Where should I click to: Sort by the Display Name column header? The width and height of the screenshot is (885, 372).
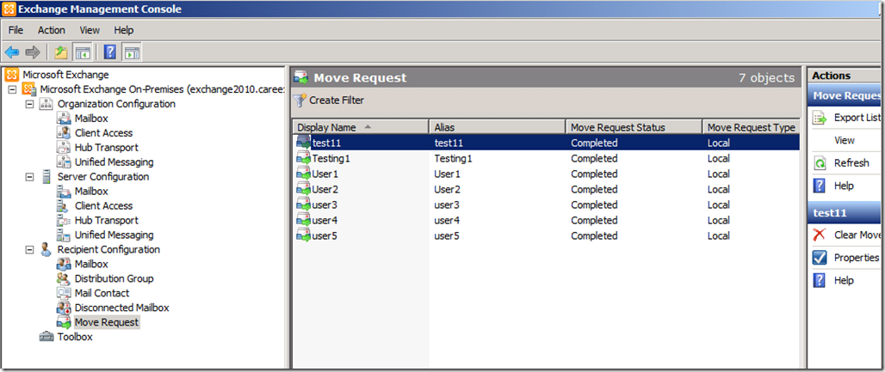coord(361,127)
